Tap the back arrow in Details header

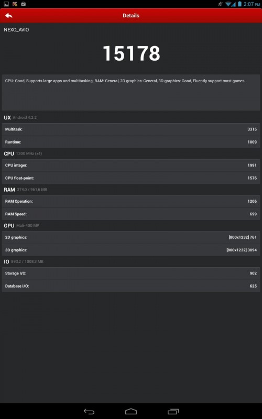pyautogui.click(x=8, y=16)
